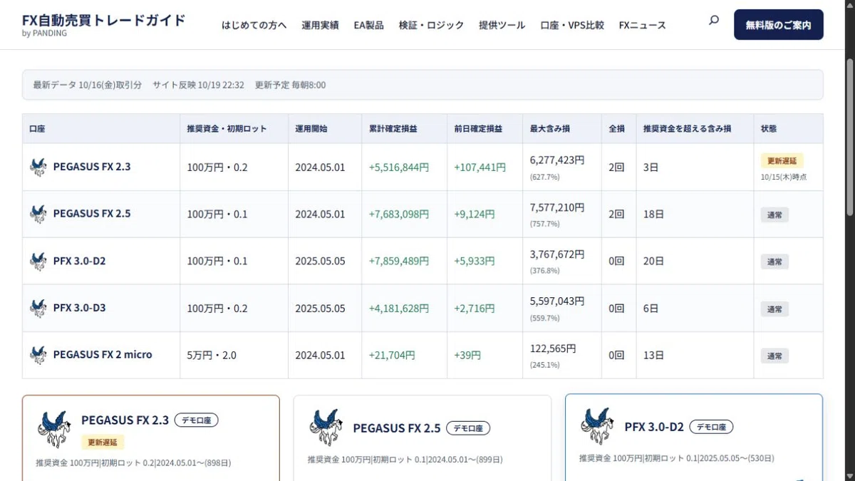Image resolution: width=855 pixels, height=481 pixels.
Task: Click the PEGASUS FX 2 micro row pegasus icon
Action: pos(38,355)
